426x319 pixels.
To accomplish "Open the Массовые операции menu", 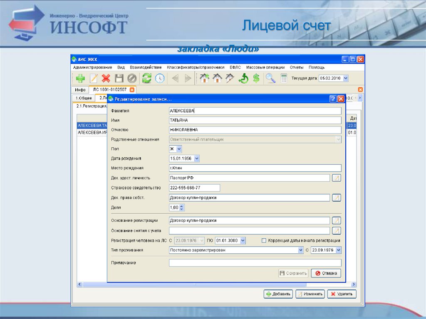I will click(265, 67).
